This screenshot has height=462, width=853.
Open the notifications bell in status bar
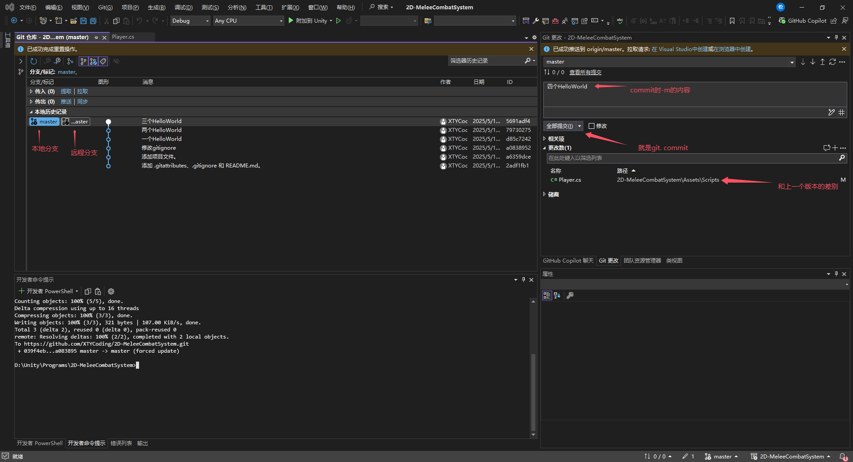tap(842, 456)
